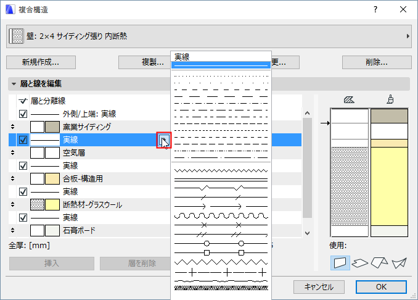This screenshot has width=418, height=300.
Task: Click the 新規作成... button
Action: point(41,62)
